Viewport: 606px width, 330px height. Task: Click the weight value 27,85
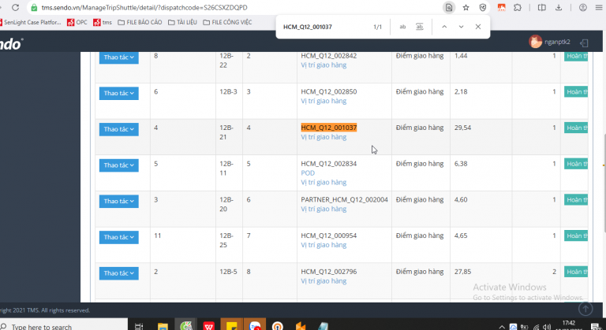462,272
